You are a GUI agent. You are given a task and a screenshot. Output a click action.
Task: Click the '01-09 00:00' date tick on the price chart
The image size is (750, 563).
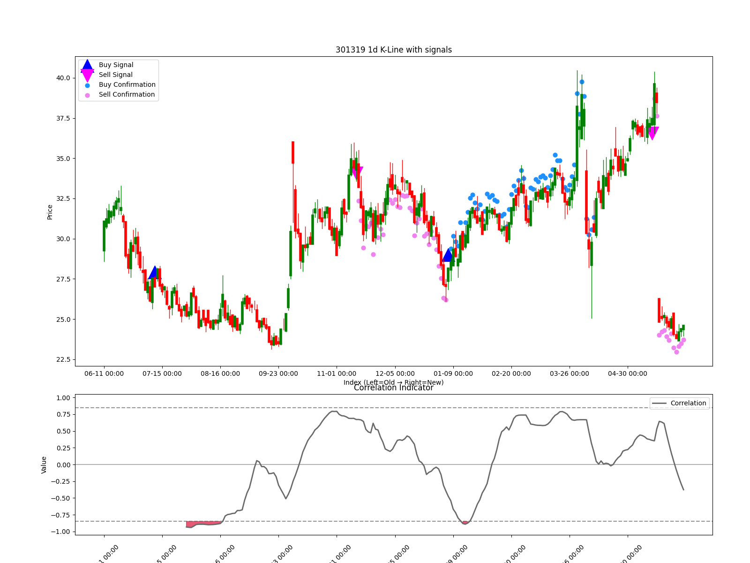[453, 374]
